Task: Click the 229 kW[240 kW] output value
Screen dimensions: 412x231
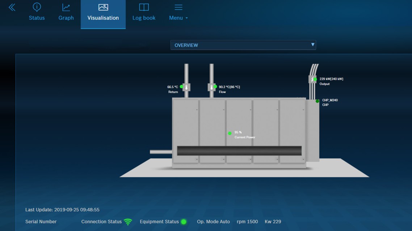Action: point(331,79)
